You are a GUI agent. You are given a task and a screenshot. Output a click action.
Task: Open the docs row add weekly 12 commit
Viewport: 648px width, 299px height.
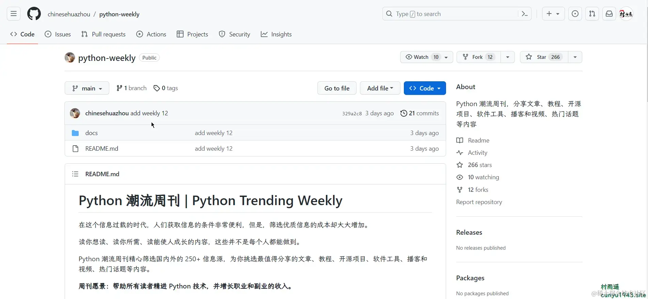point(214,133)
